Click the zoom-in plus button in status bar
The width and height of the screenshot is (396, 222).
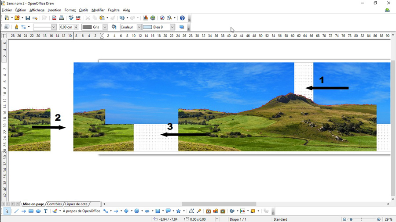pos(379,219)
